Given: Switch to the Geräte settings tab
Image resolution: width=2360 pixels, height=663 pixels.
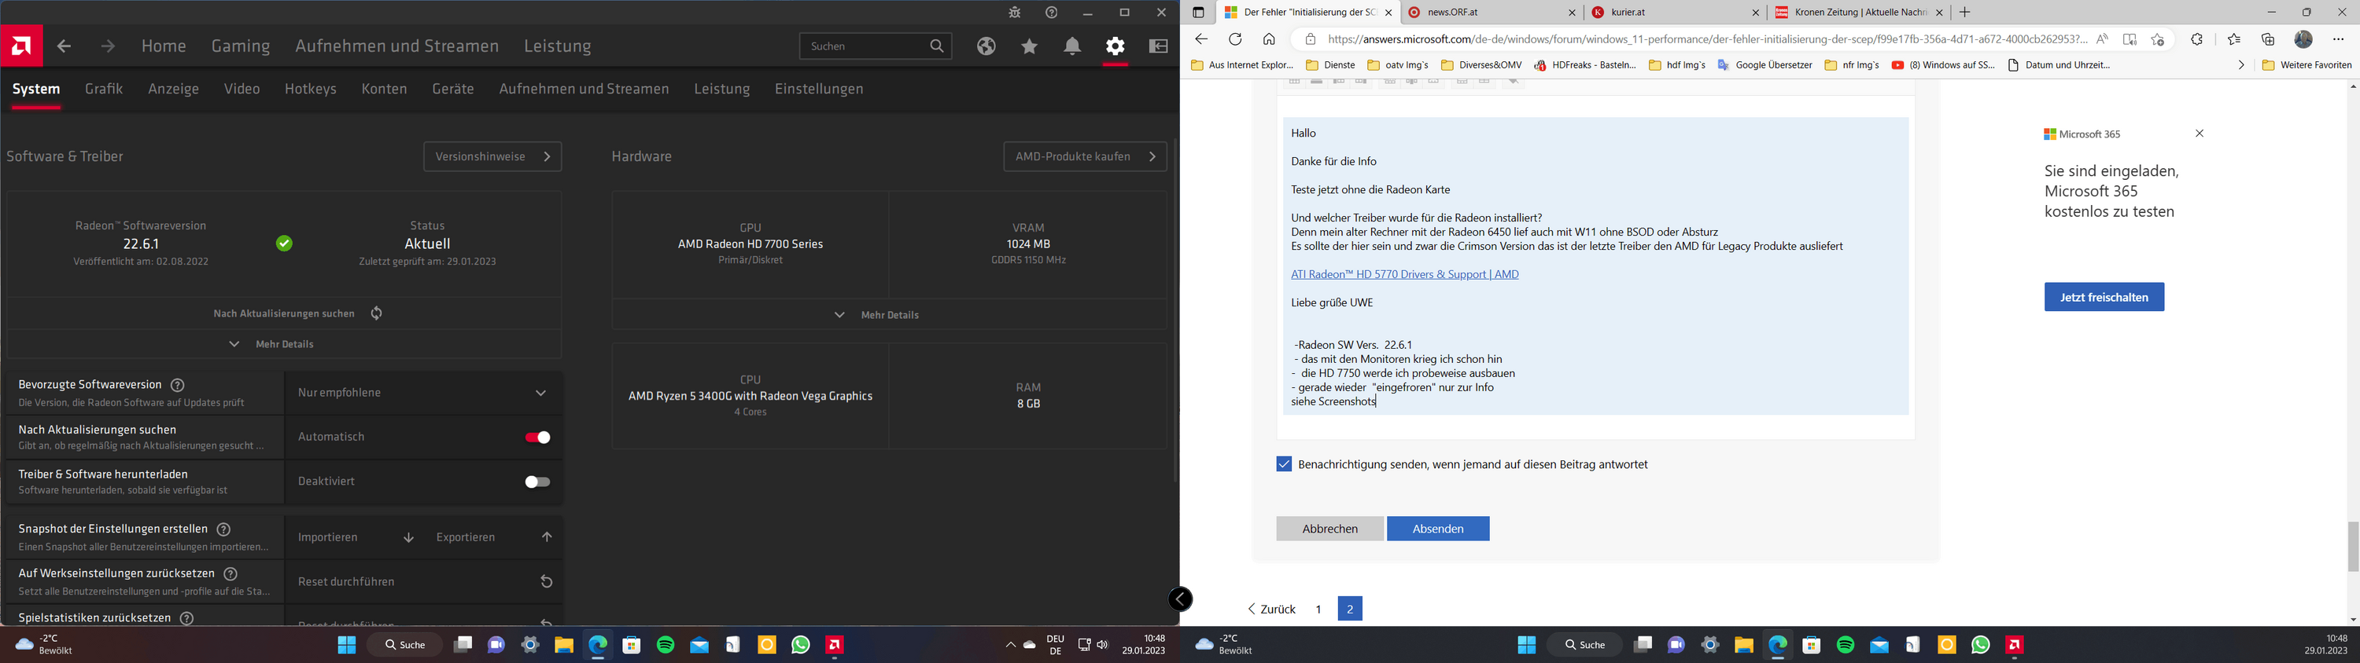Looking at the screenshot, I should pos(453,89).
